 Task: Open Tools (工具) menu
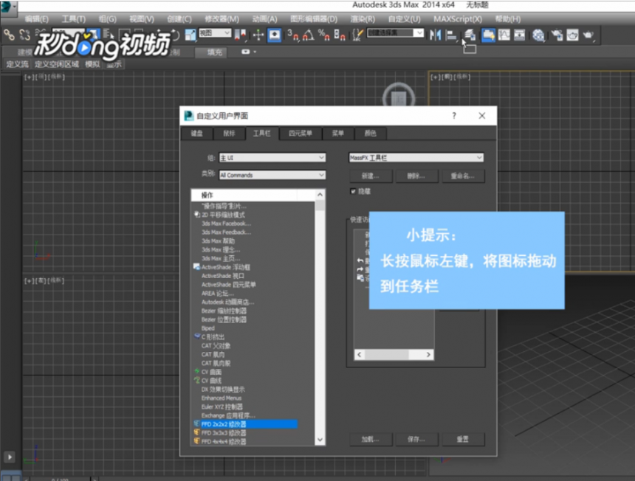[73, 19]
